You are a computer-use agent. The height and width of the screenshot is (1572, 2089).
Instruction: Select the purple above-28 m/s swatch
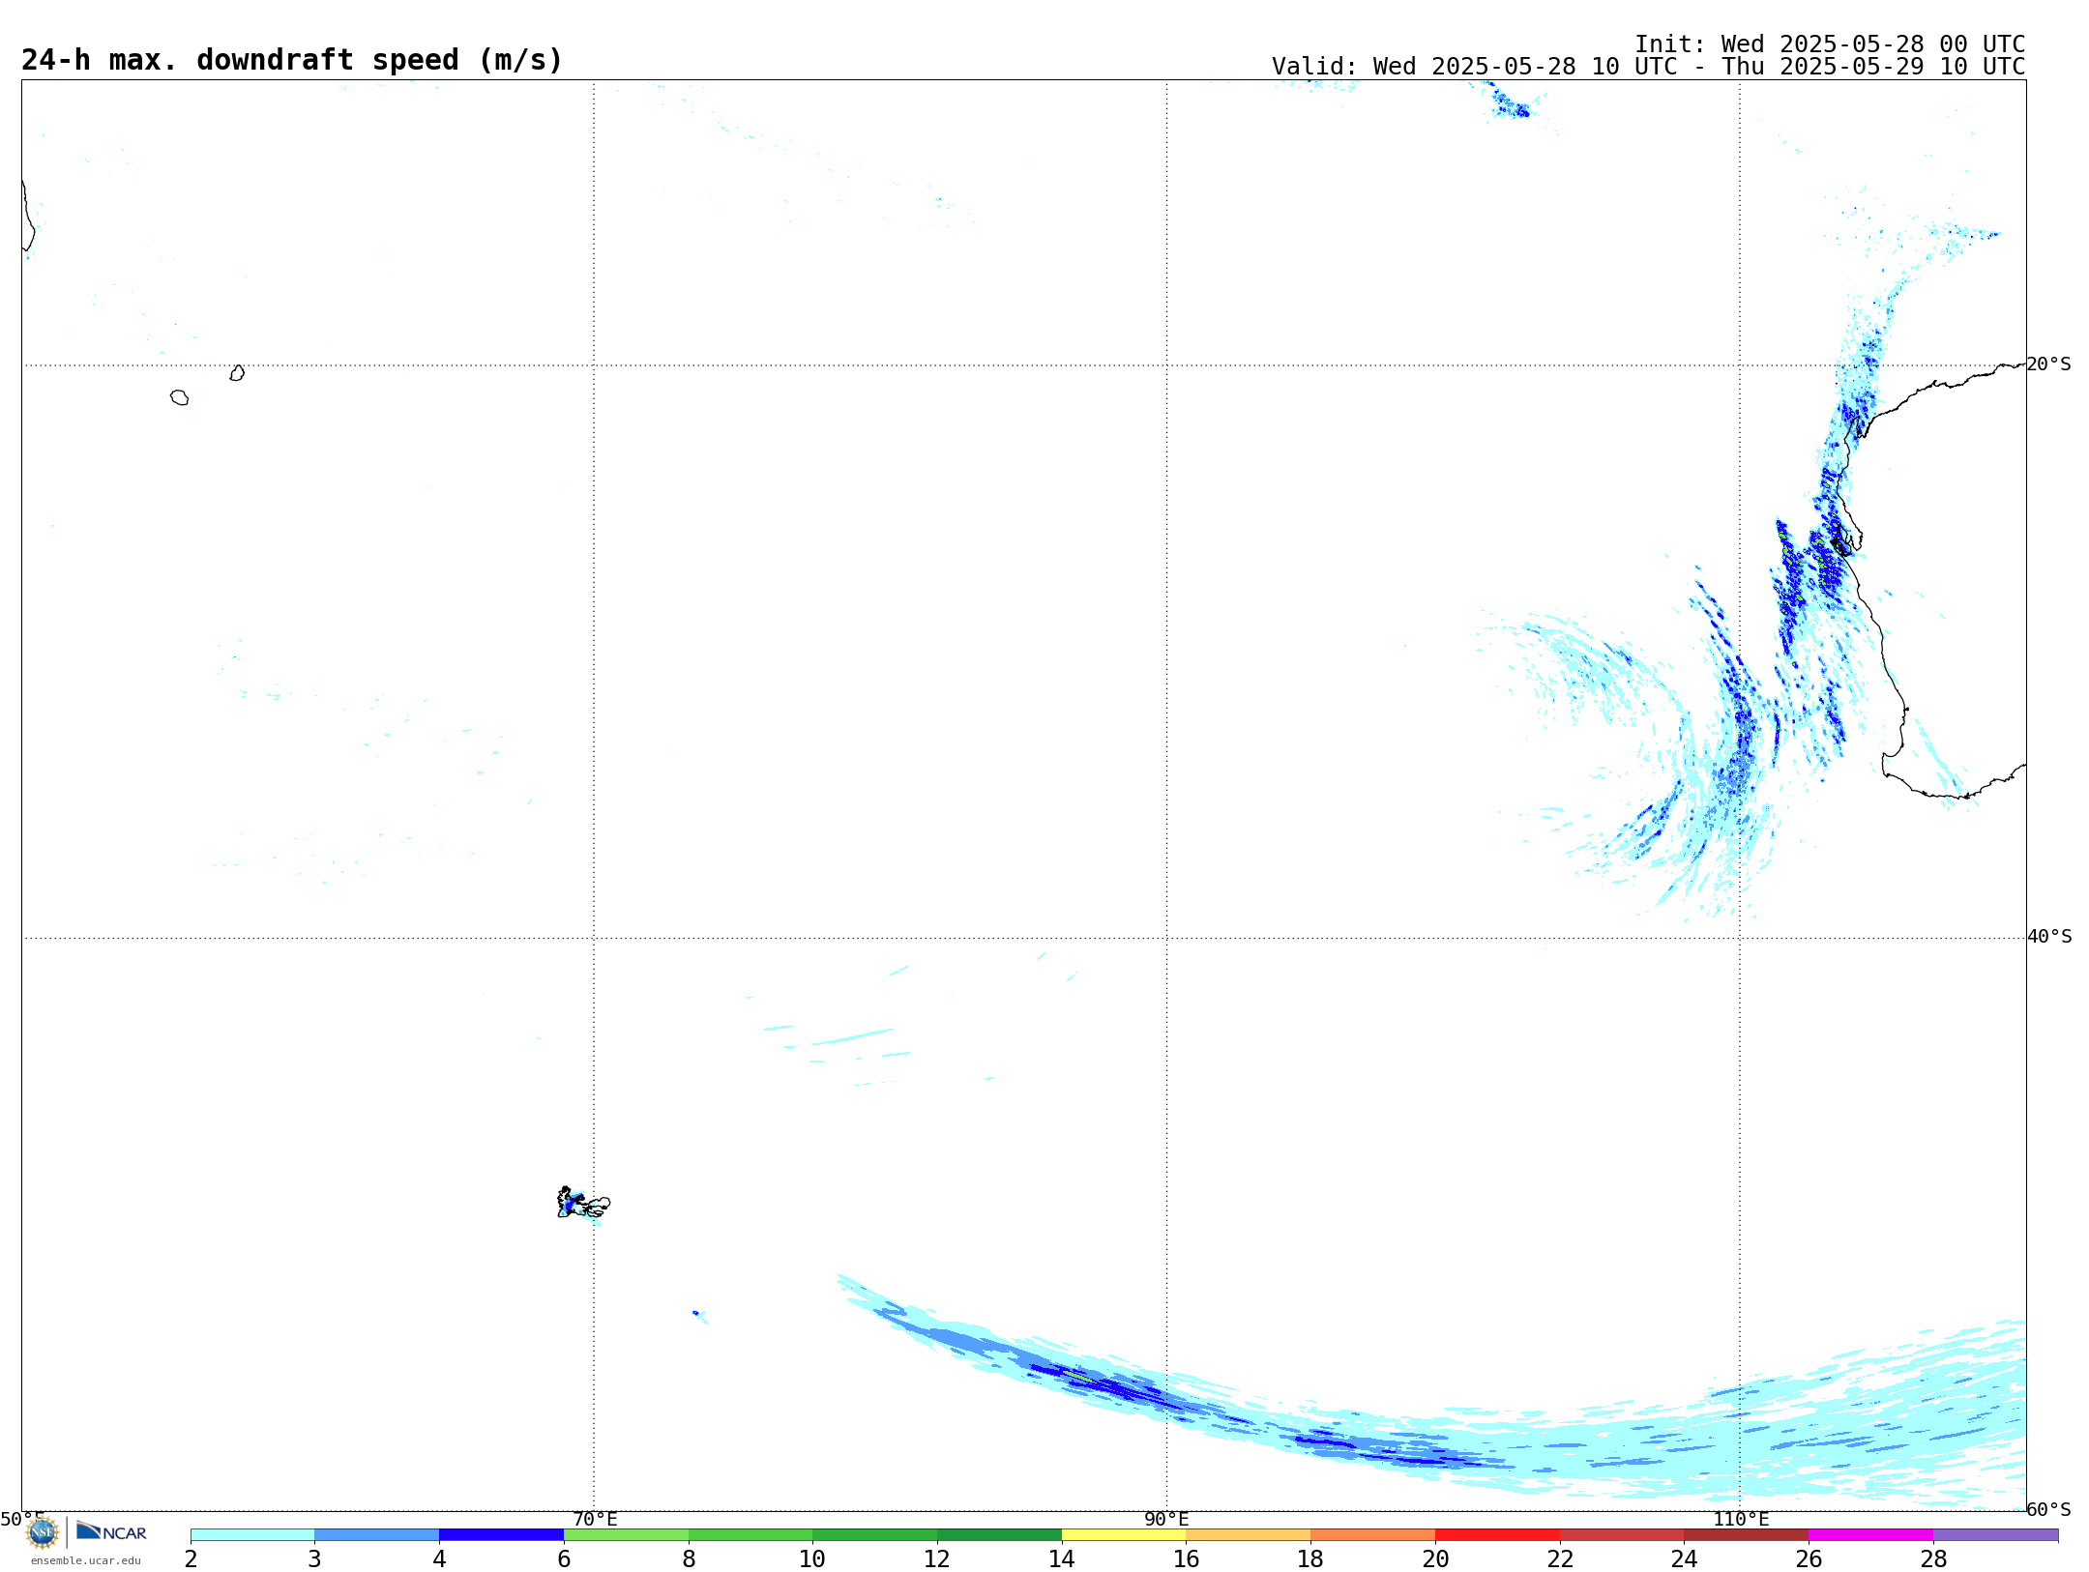tap(1996, 1535)
